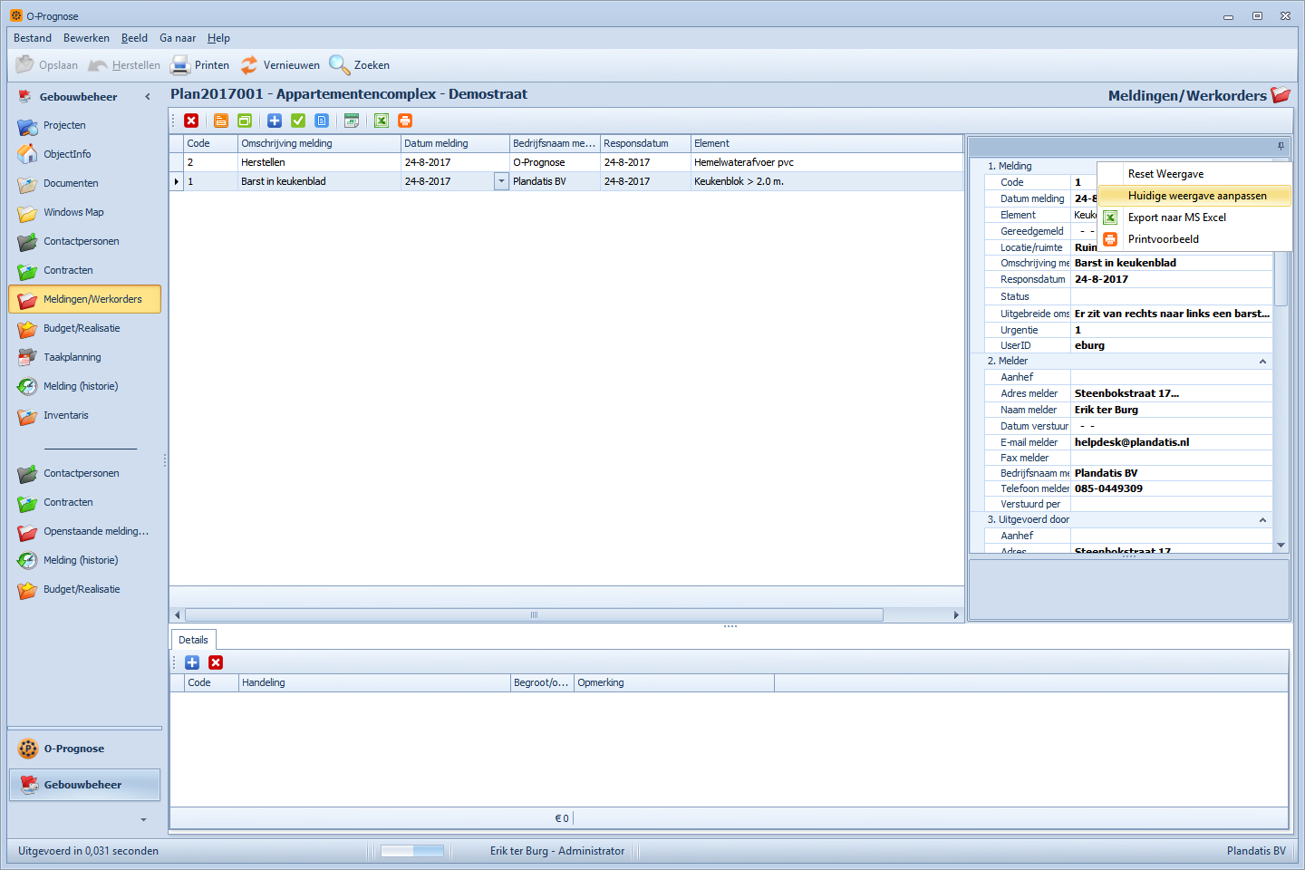This screenshot has width=1305, height=870.
Task: Collapse the '3. Uitgevoerd door' section
Action: pos(1262,520)
